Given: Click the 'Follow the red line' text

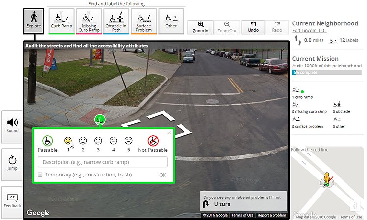Looking at the screenshot, I should point(310,150).
